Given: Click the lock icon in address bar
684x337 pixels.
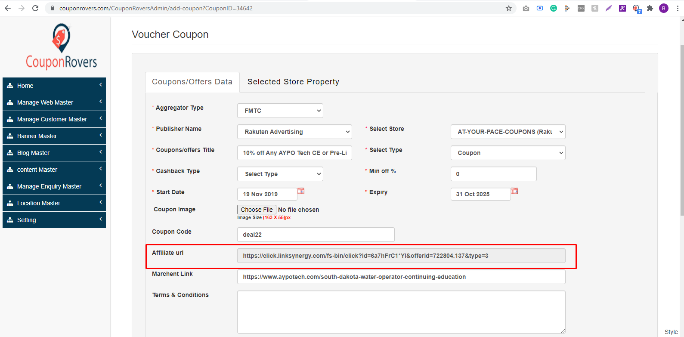Looking at the screenshot, I should click(53, 8).
